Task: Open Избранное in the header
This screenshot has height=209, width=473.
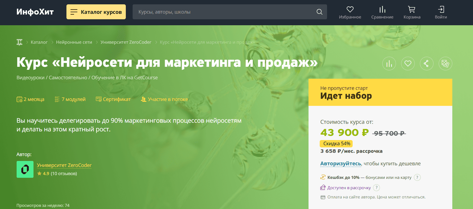Action: [x=350, y=13]
